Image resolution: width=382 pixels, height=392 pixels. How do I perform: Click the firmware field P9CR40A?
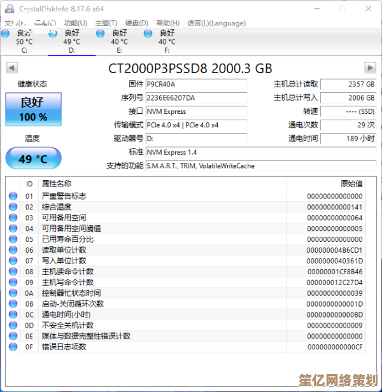coord(196,84)
